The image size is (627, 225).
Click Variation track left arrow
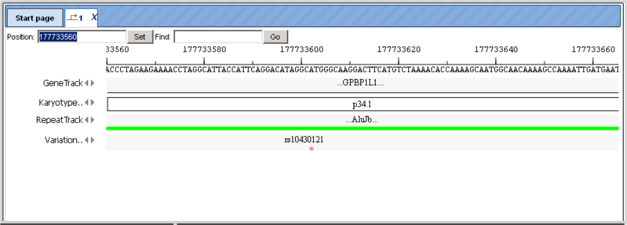coord(86,140)
